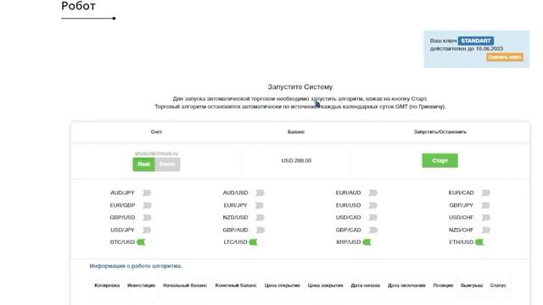Screen dimensions: 543x305
Task: Toggle the EUR/AUD pair switch
Action: tap(372, 193)
